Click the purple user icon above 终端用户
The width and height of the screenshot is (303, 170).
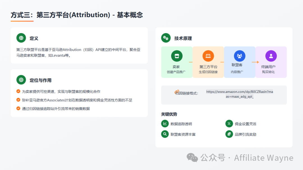pos(271,56)
